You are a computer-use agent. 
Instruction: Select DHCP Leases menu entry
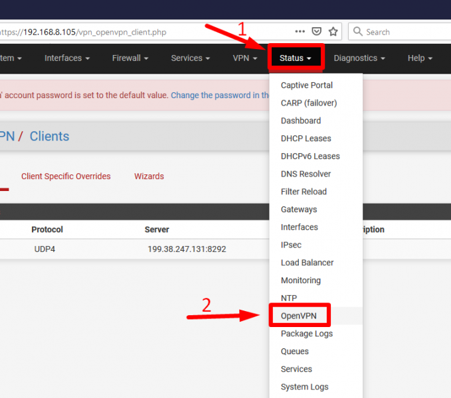306,139
